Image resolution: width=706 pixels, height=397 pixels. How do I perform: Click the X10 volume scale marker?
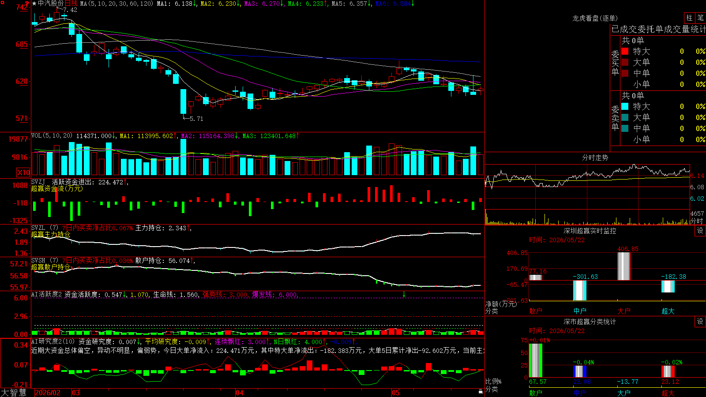pos(23,172)
